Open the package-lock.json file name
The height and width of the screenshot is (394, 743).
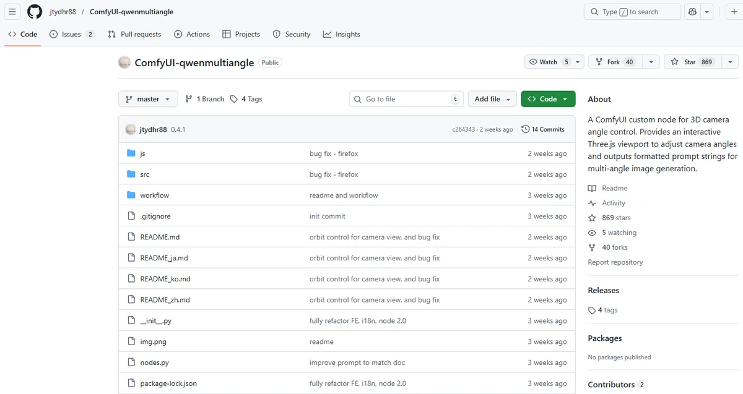coord(168,383)
